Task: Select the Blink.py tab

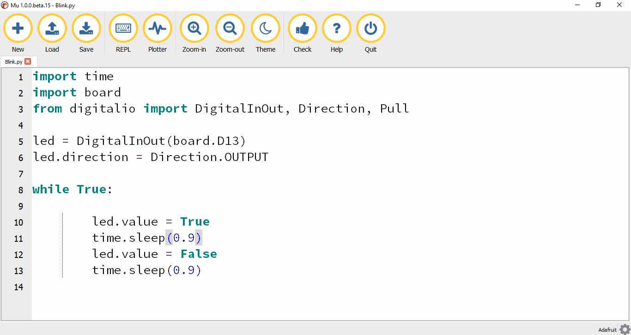Action: [x=13, y=61]
